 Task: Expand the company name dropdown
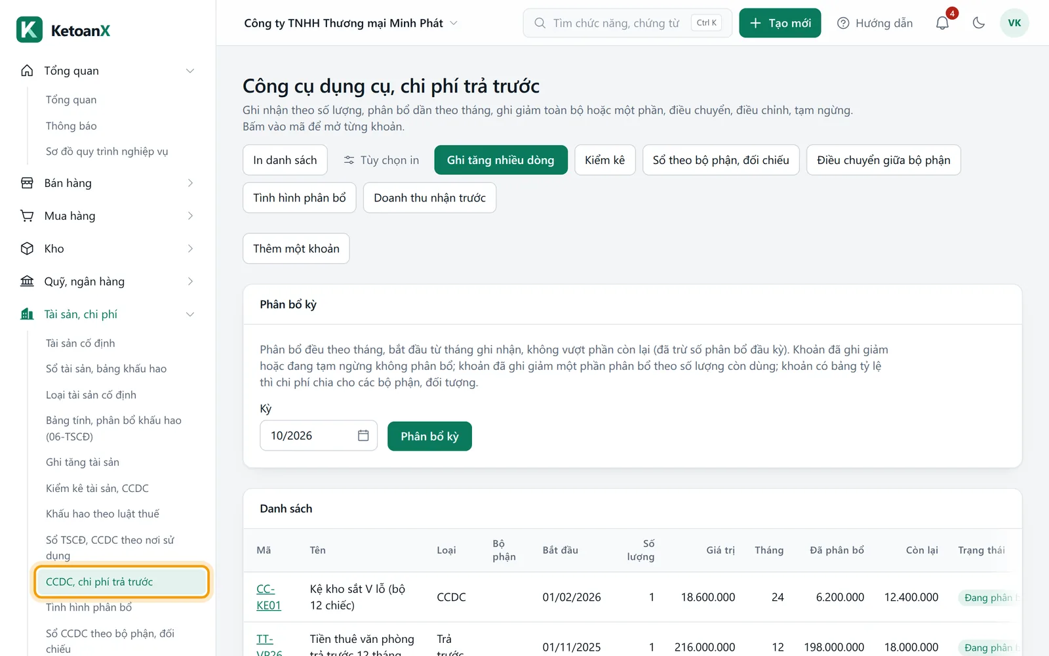pos(454,23)
